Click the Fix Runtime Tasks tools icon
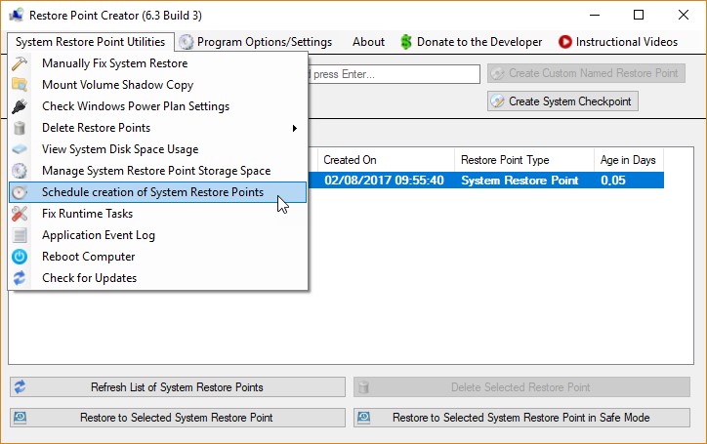 [20, 214]
